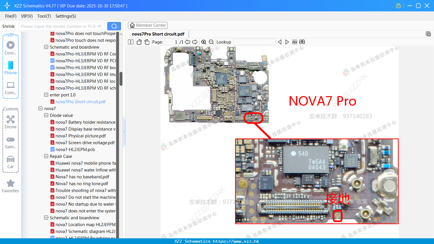Collapse the Repair Case folder
The width and height of the screenshot is (434, 244).
(x=46, y=156)
